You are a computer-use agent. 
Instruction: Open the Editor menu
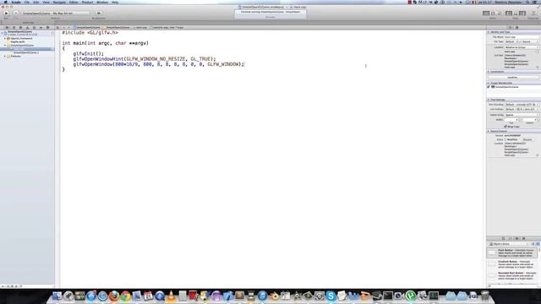(74, 2)
